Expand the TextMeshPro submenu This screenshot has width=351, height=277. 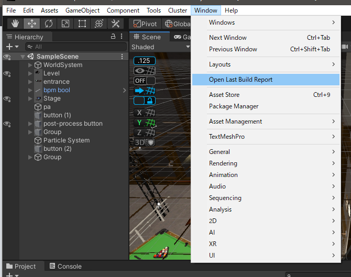266,137
